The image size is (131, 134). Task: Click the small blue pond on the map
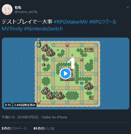[82, 84]
